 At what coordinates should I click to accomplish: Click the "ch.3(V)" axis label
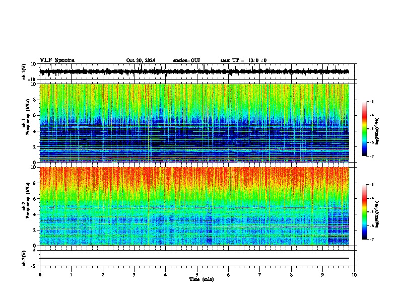click(24, 259)
